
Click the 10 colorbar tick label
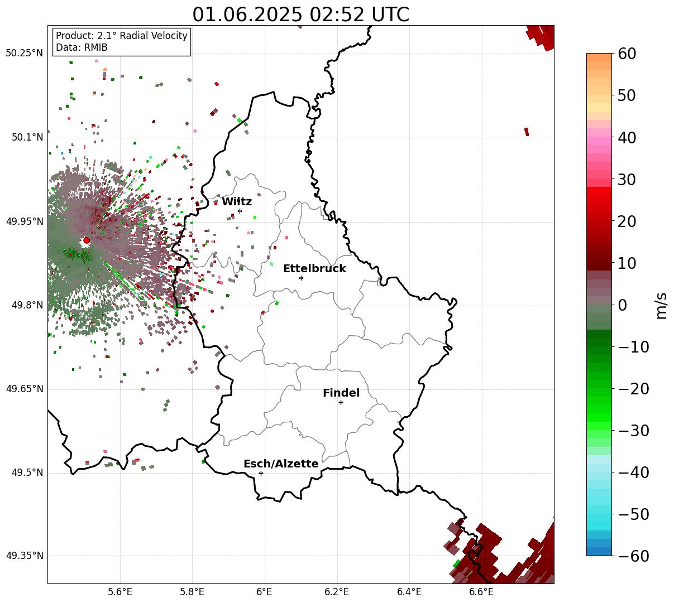click(x=628, y=263)
